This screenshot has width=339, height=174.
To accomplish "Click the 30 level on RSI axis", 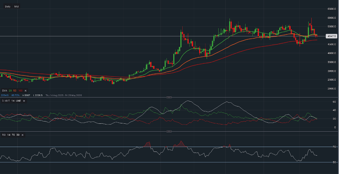I will tap(334, 162).
